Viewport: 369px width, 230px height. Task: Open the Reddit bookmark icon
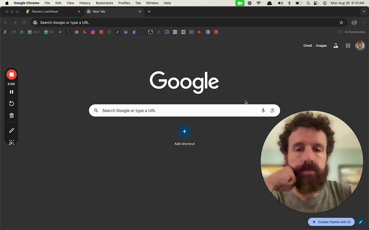[x=77, y=32]
